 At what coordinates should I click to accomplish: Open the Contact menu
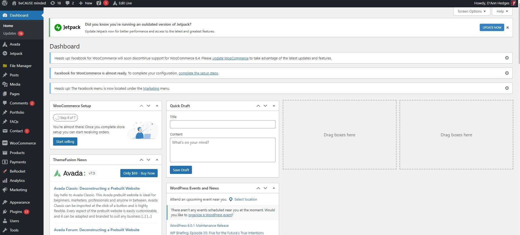pos(22,131)
